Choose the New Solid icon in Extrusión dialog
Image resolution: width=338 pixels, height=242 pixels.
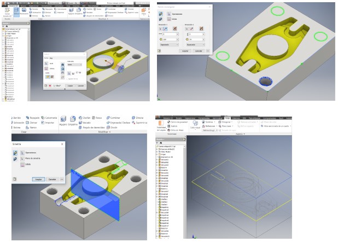(x=63, y=77)
